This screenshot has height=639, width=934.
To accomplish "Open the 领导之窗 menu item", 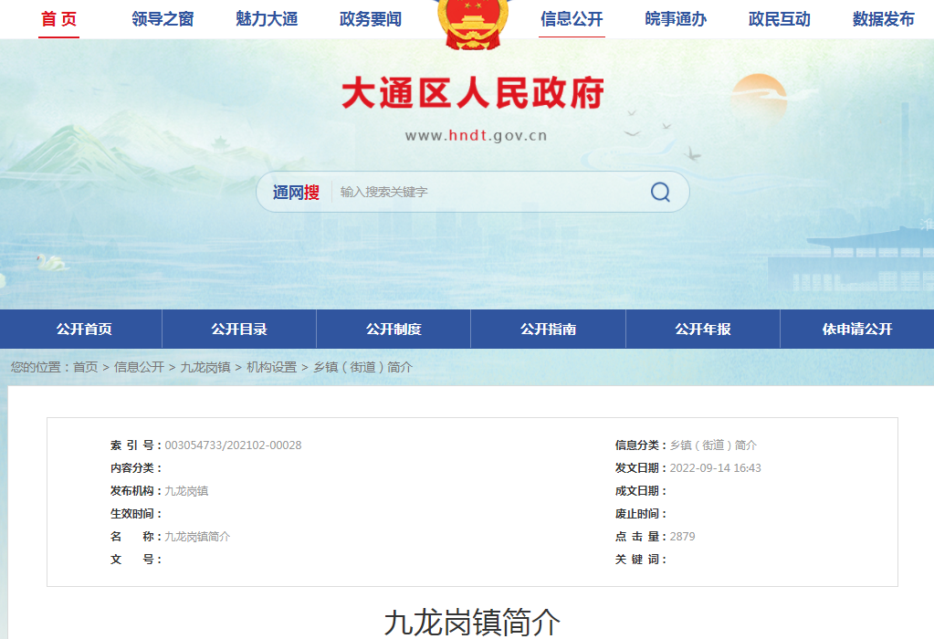I will click(x=163, y=19).
